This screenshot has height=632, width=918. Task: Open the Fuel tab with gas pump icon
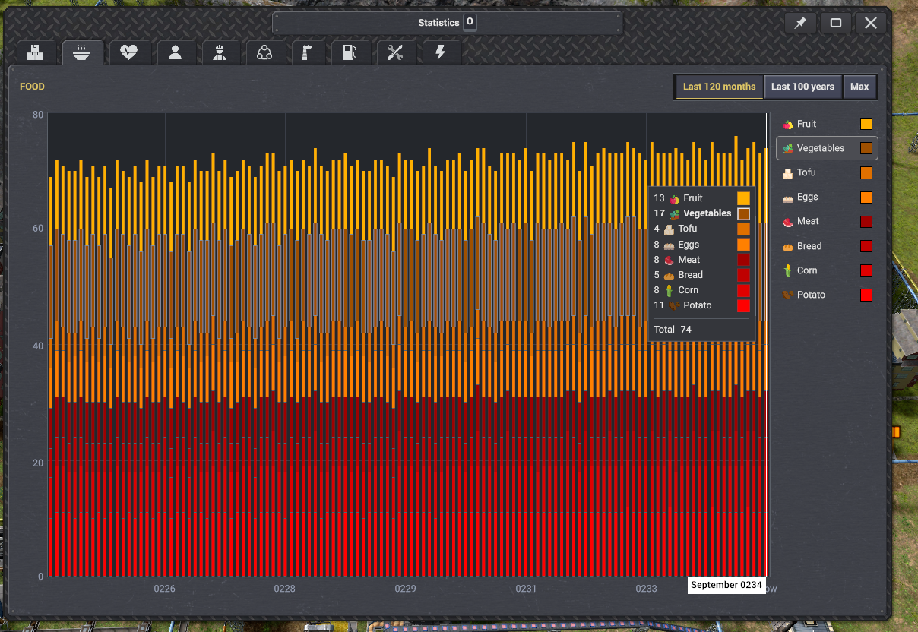pos(350,53)
